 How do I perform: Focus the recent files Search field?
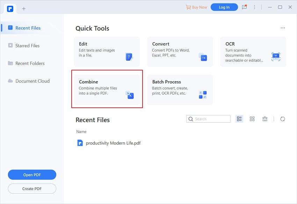point(208,119)
